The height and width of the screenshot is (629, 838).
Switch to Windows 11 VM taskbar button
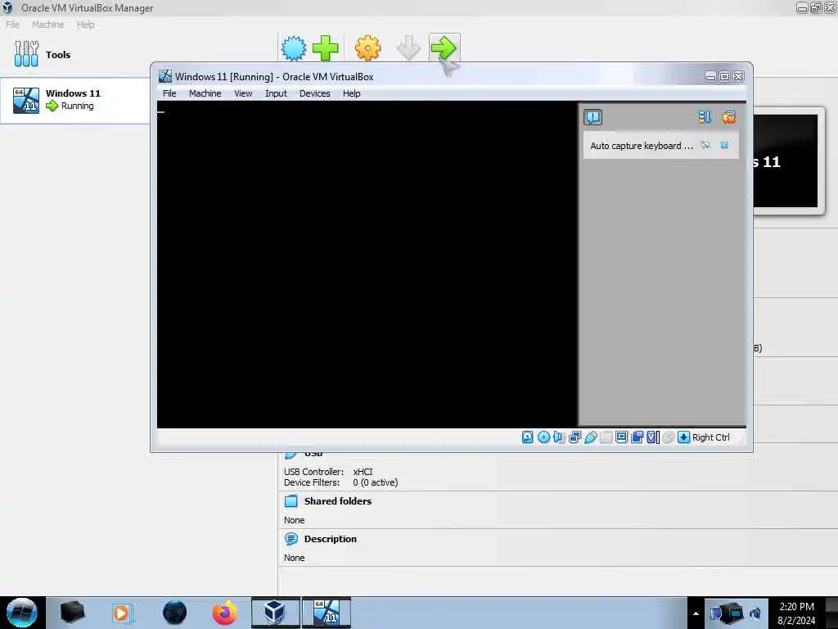[x=327, y=613]
